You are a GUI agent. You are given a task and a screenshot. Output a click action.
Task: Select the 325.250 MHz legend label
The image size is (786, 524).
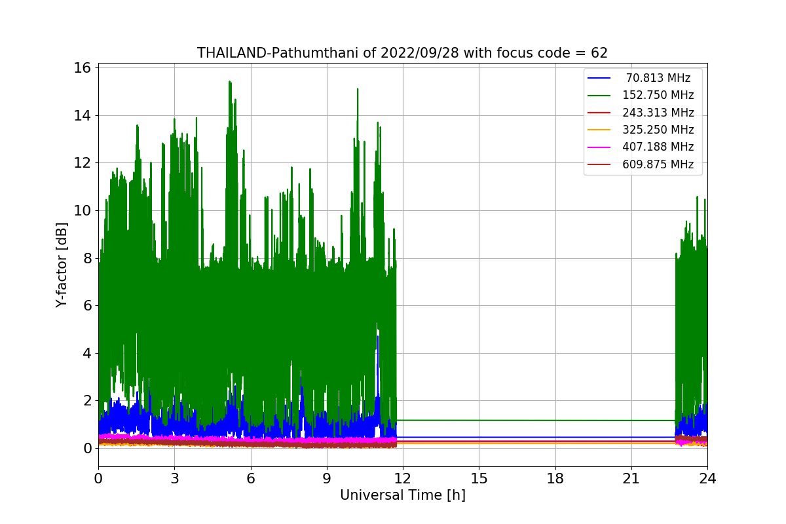658,130
